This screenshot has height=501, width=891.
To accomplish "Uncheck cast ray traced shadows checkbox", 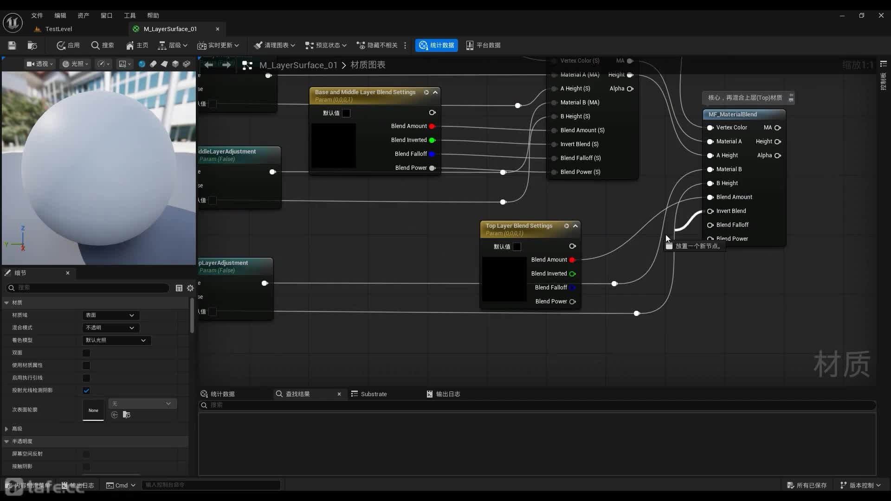I will [x=86, y=391].
